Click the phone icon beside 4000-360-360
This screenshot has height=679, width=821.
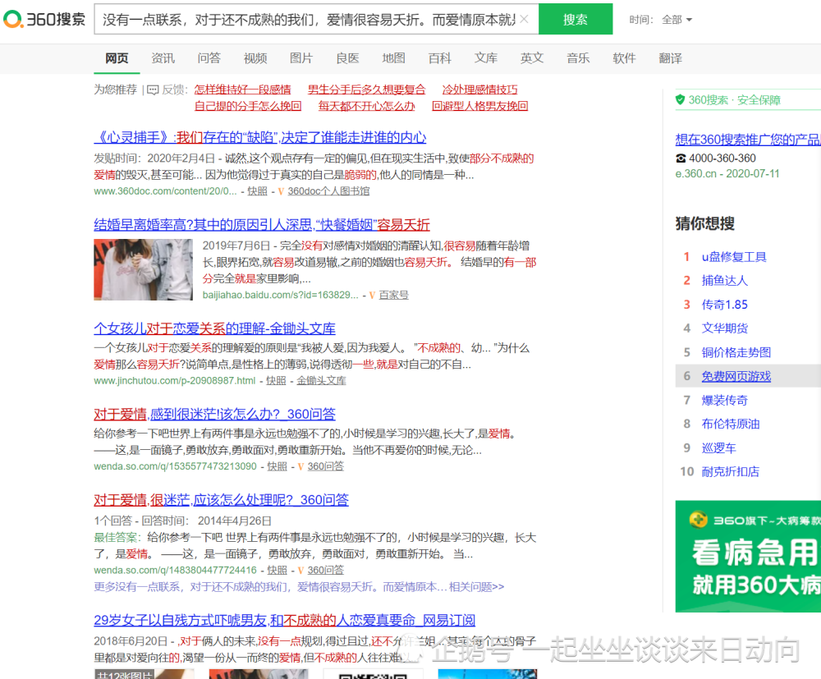click(x=680, y=158)
